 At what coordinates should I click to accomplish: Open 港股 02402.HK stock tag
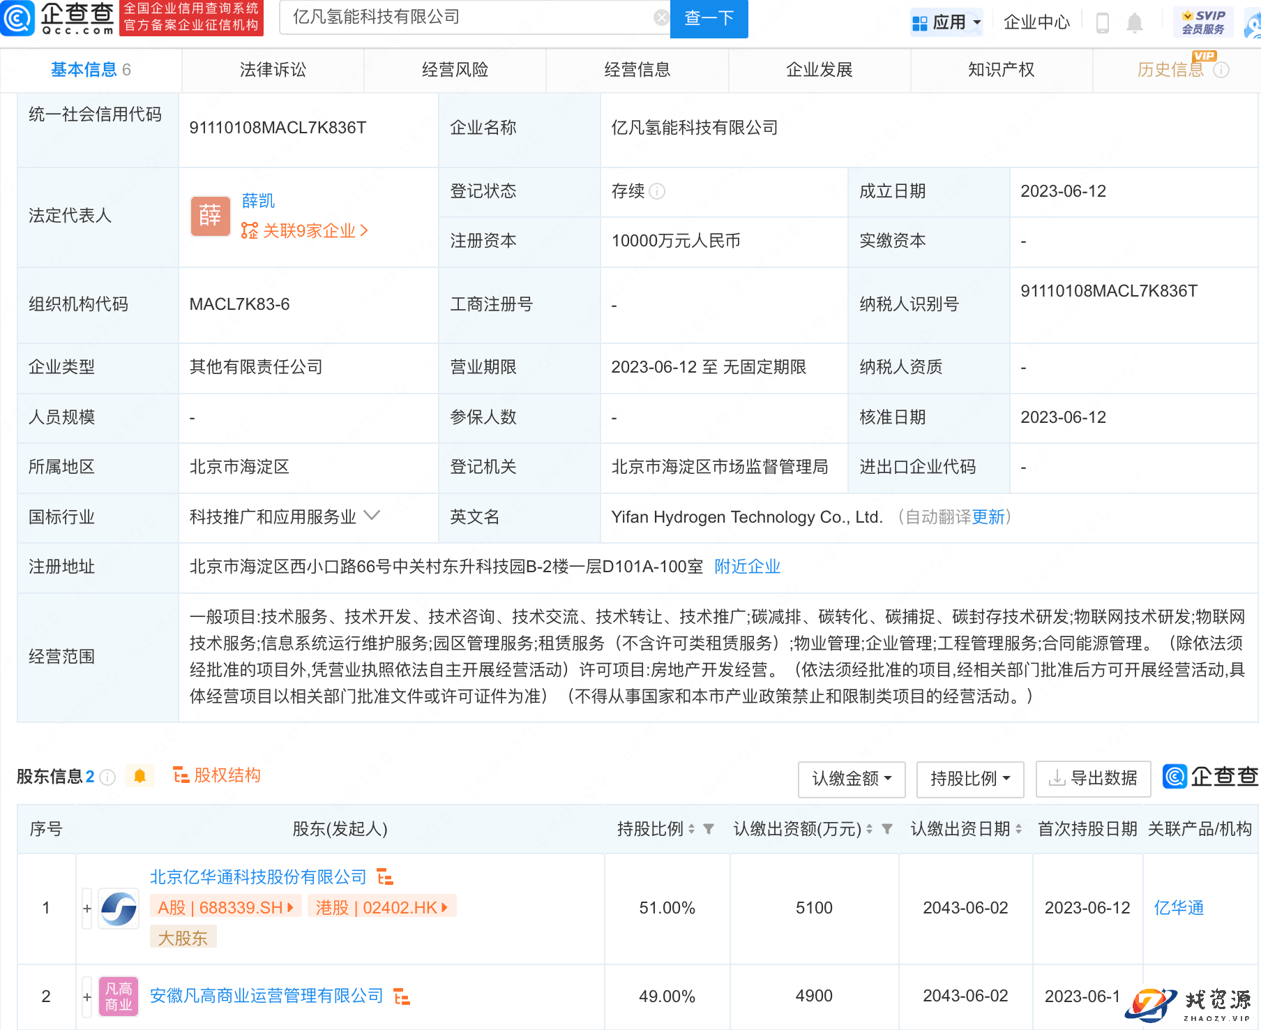[382, 907]
